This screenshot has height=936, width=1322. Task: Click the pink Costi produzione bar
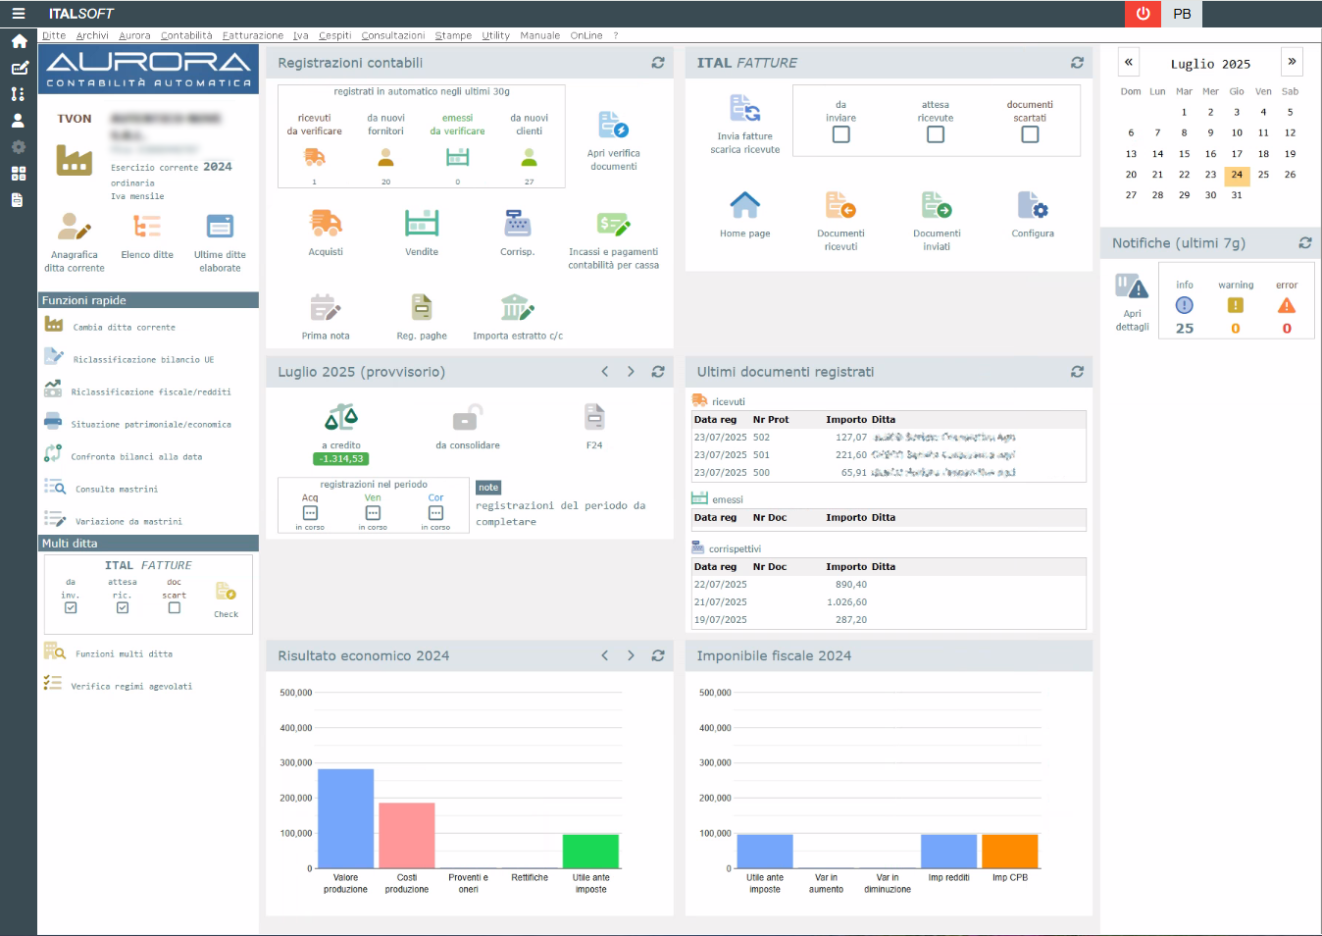pyautogui.click(x=407, y=835)
